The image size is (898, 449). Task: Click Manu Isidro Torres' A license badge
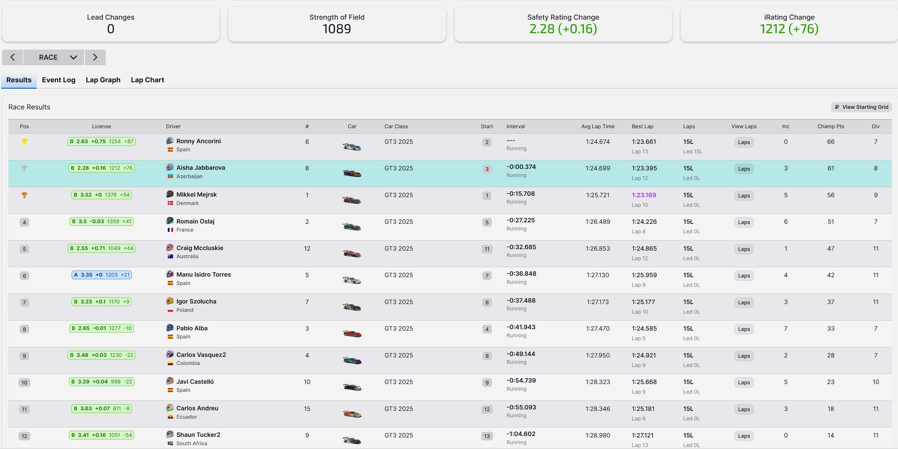101,275
